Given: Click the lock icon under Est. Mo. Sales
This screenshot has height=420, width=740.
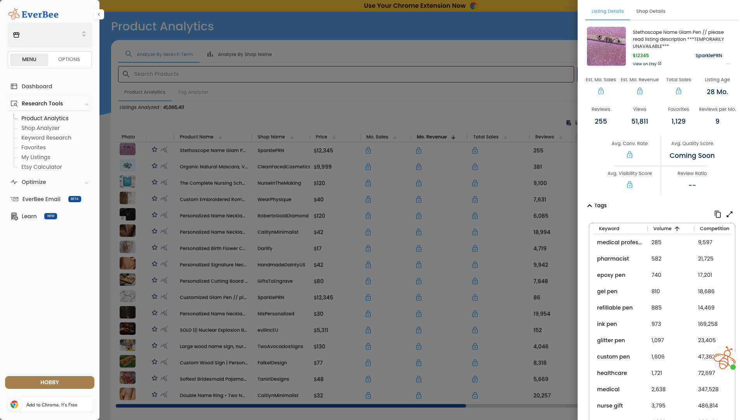Looking at the screenshot, I should (601, 91).
